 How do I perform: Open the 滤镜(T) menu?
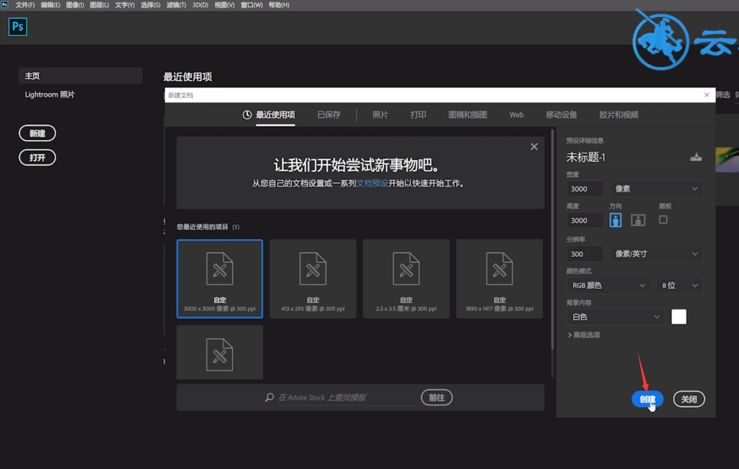(176, 5)
